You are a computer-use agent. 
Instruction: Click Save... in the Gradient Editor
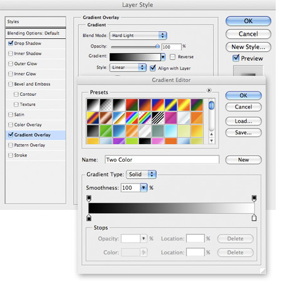point(243,132)
